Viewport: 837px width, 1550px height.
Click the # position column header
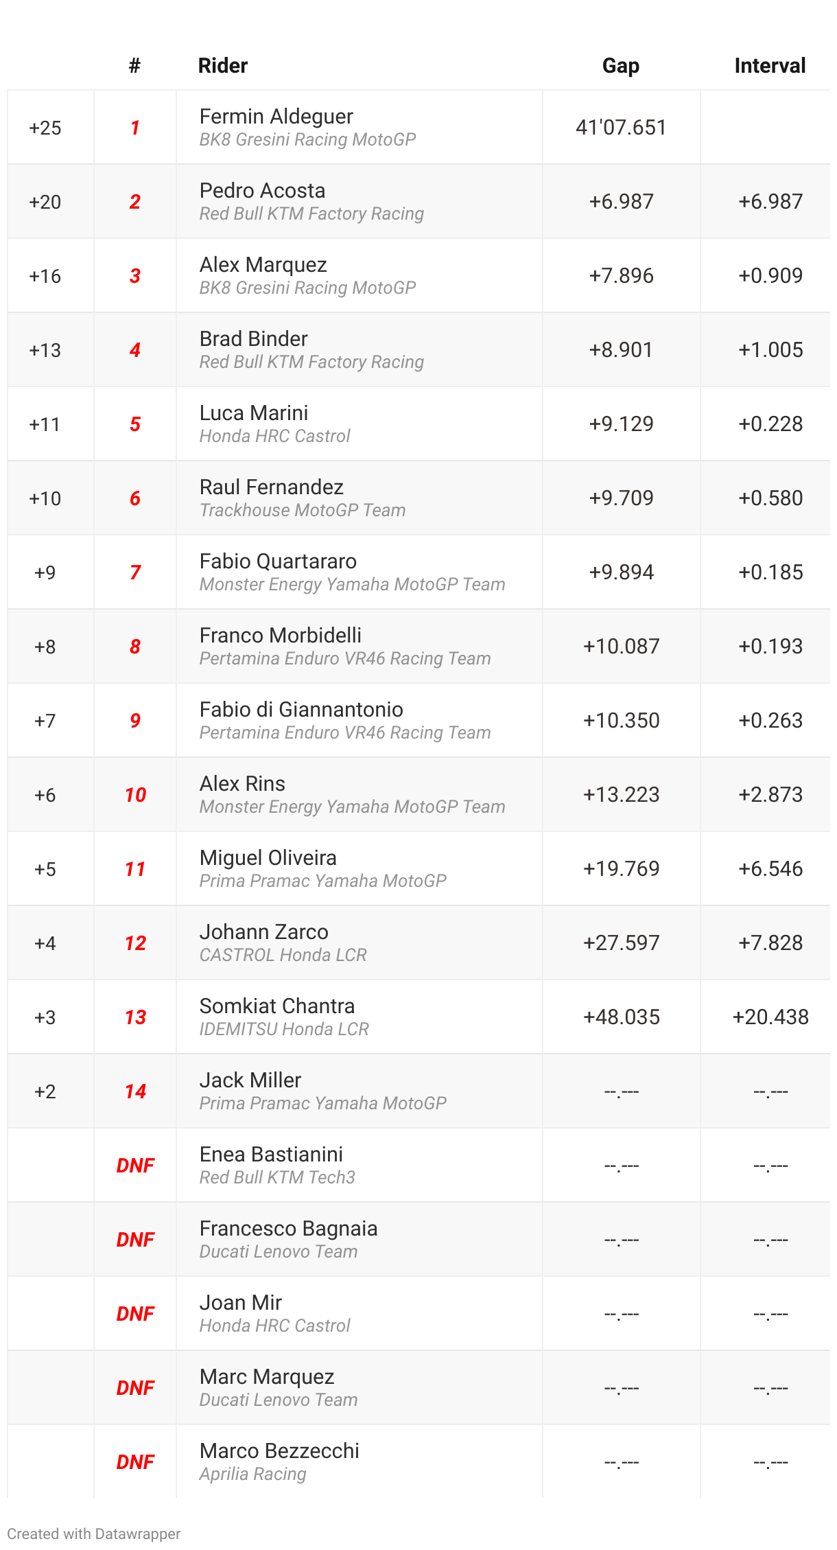click(x=134, y=66)
